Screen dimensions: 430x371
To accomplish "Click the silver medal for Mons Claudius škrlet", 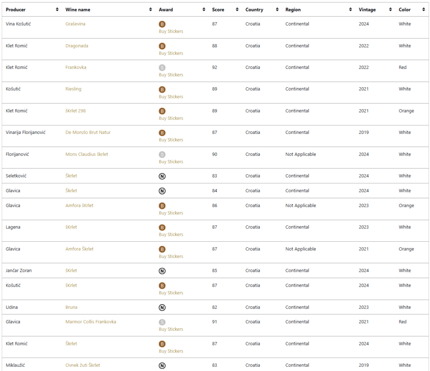I will (x=162, y=154).
